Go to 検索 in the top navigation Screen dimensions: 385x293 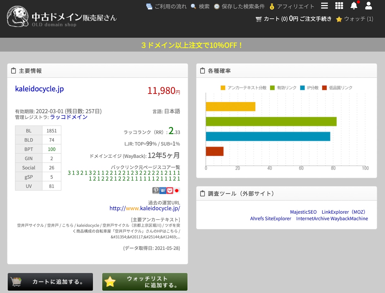(x=200, y=6)
